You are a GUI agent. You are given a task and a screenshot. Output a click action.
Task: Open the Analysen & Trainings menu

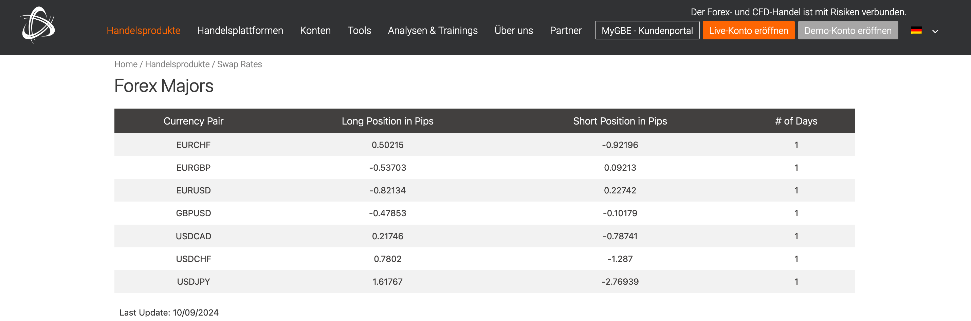(x=432, y=31)
